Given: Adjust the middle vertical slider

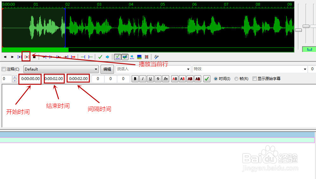Looking at the screenshot, I should (306, 26).
